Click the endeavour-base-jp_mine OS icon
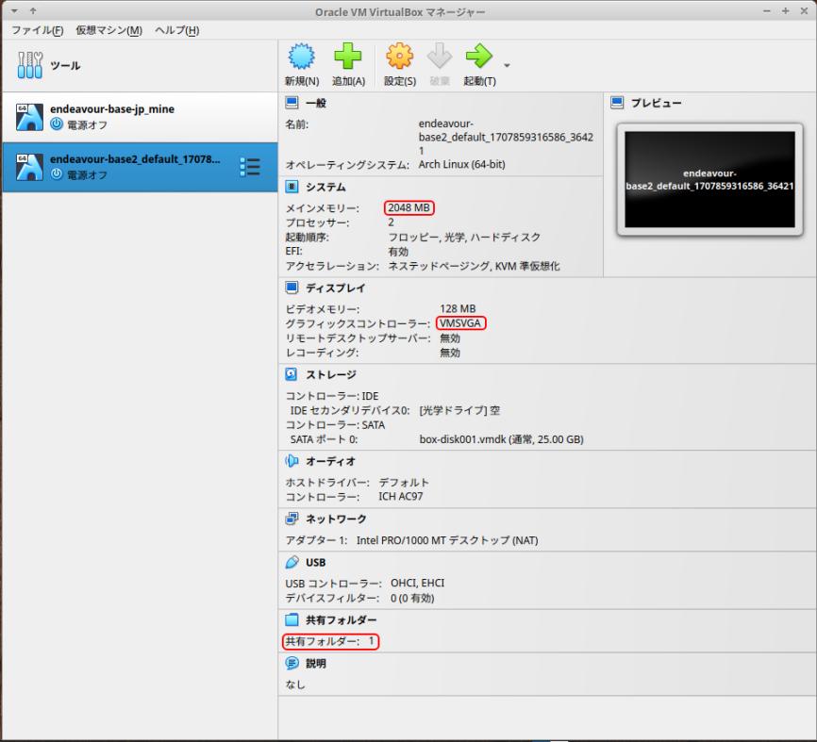The height and width of the screenshot is (742, 817). pyautogui.click(x=29, y=117)
